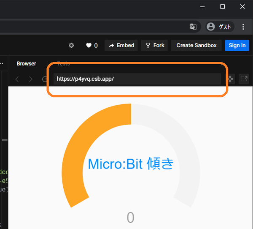Click Create Sandbox
Screen dimensions: 253x229
(196, 46)
